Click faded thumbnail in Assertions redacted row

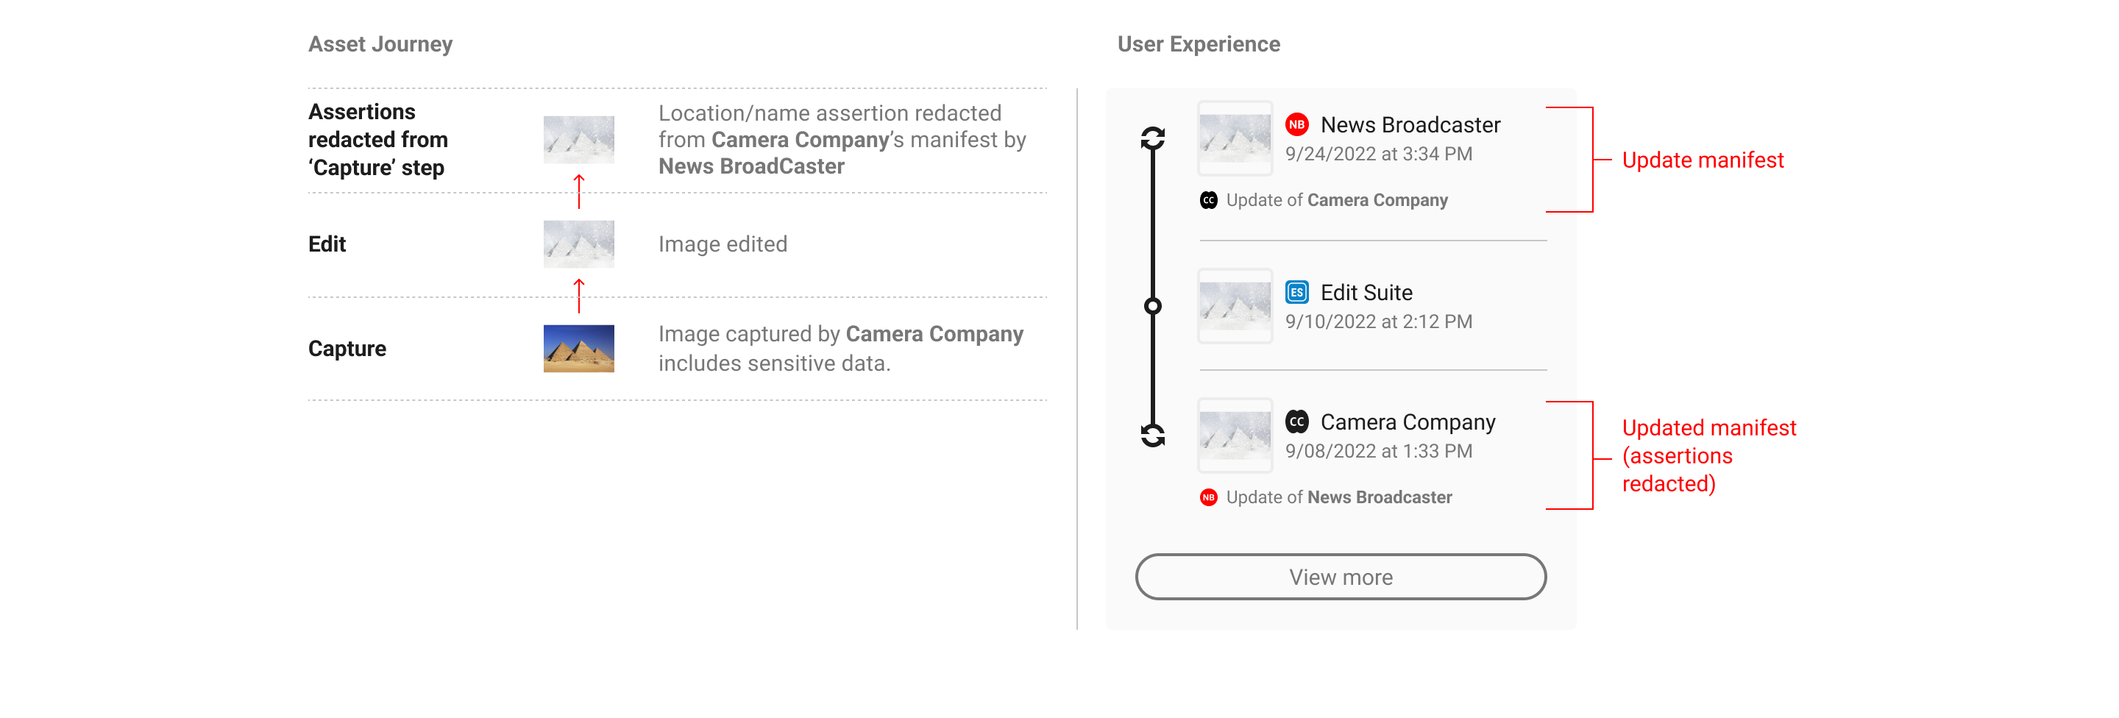(578, 140)
